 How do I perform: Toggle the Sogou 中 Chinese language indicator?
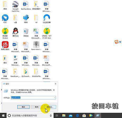(120, 42)
